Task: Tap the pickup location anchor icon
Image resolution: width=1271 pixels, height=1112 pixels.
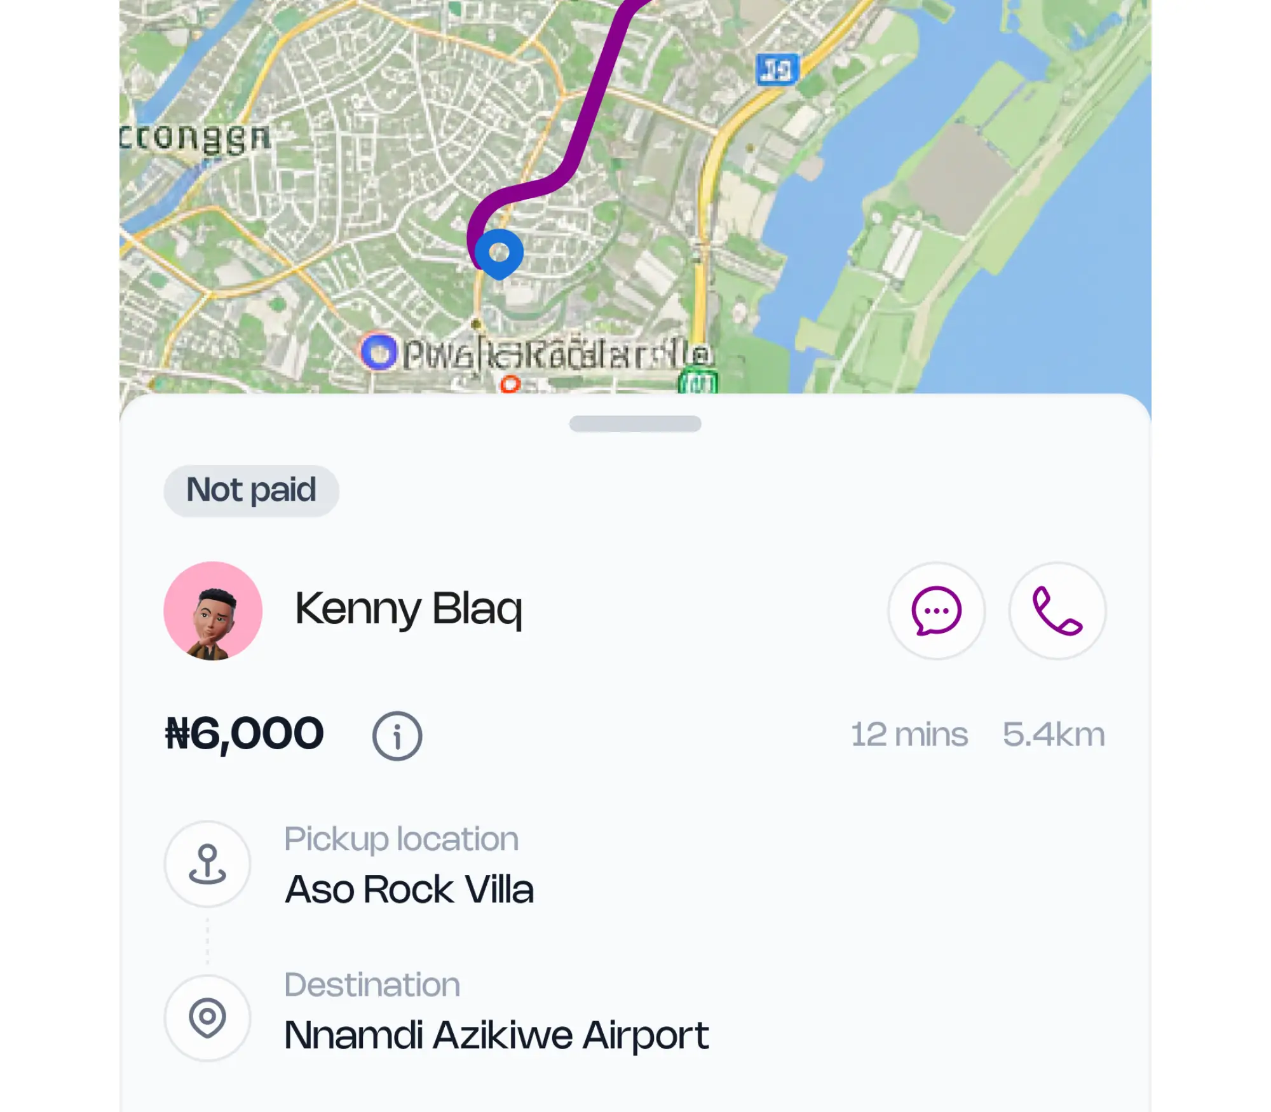Action: [x=207, y=864]
